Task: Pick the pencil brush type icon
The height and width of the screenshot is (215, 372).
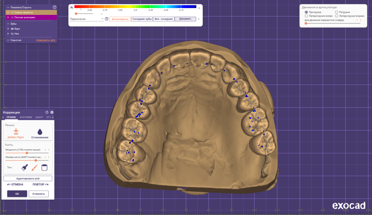Action: (35, 167)
